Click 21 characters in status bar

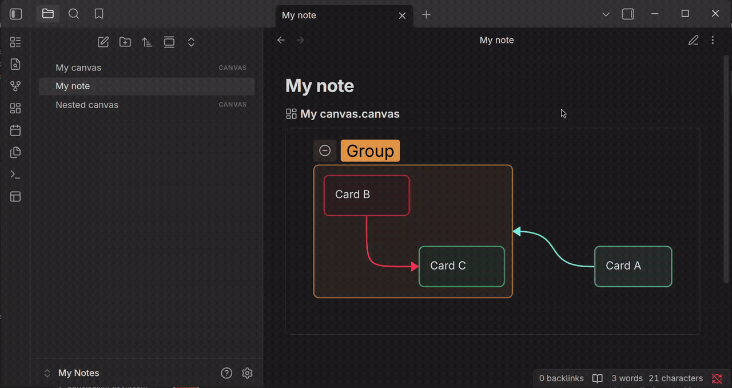675,378
